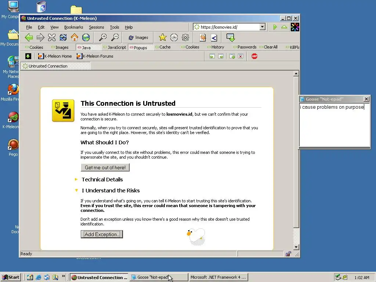Toggle Images blocking

pos(60,47)
